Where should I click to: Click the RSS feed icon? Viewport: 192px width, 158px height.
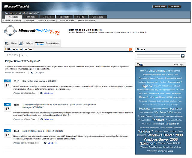130,49
